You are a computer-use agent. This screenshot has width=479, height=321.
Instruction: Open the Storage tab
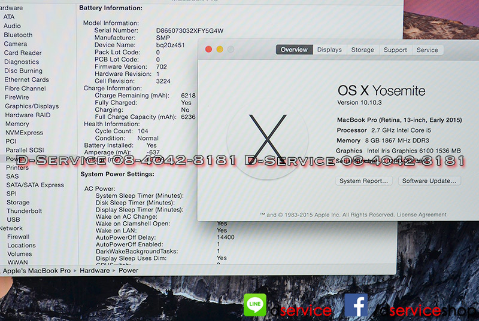pos(362,50)
